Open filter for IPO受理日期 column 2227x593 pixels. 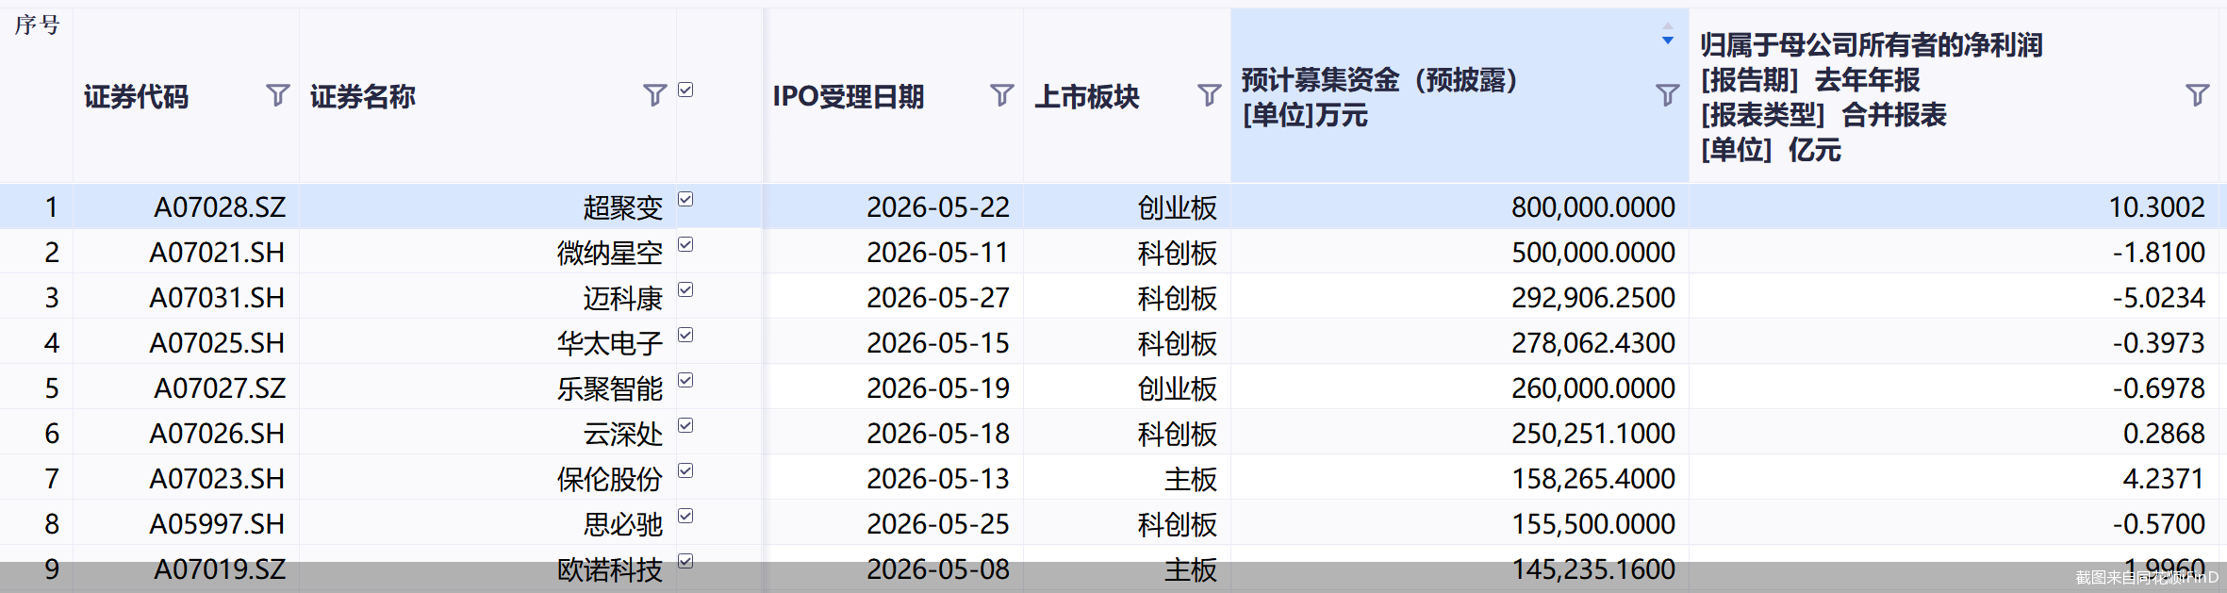1001,95
